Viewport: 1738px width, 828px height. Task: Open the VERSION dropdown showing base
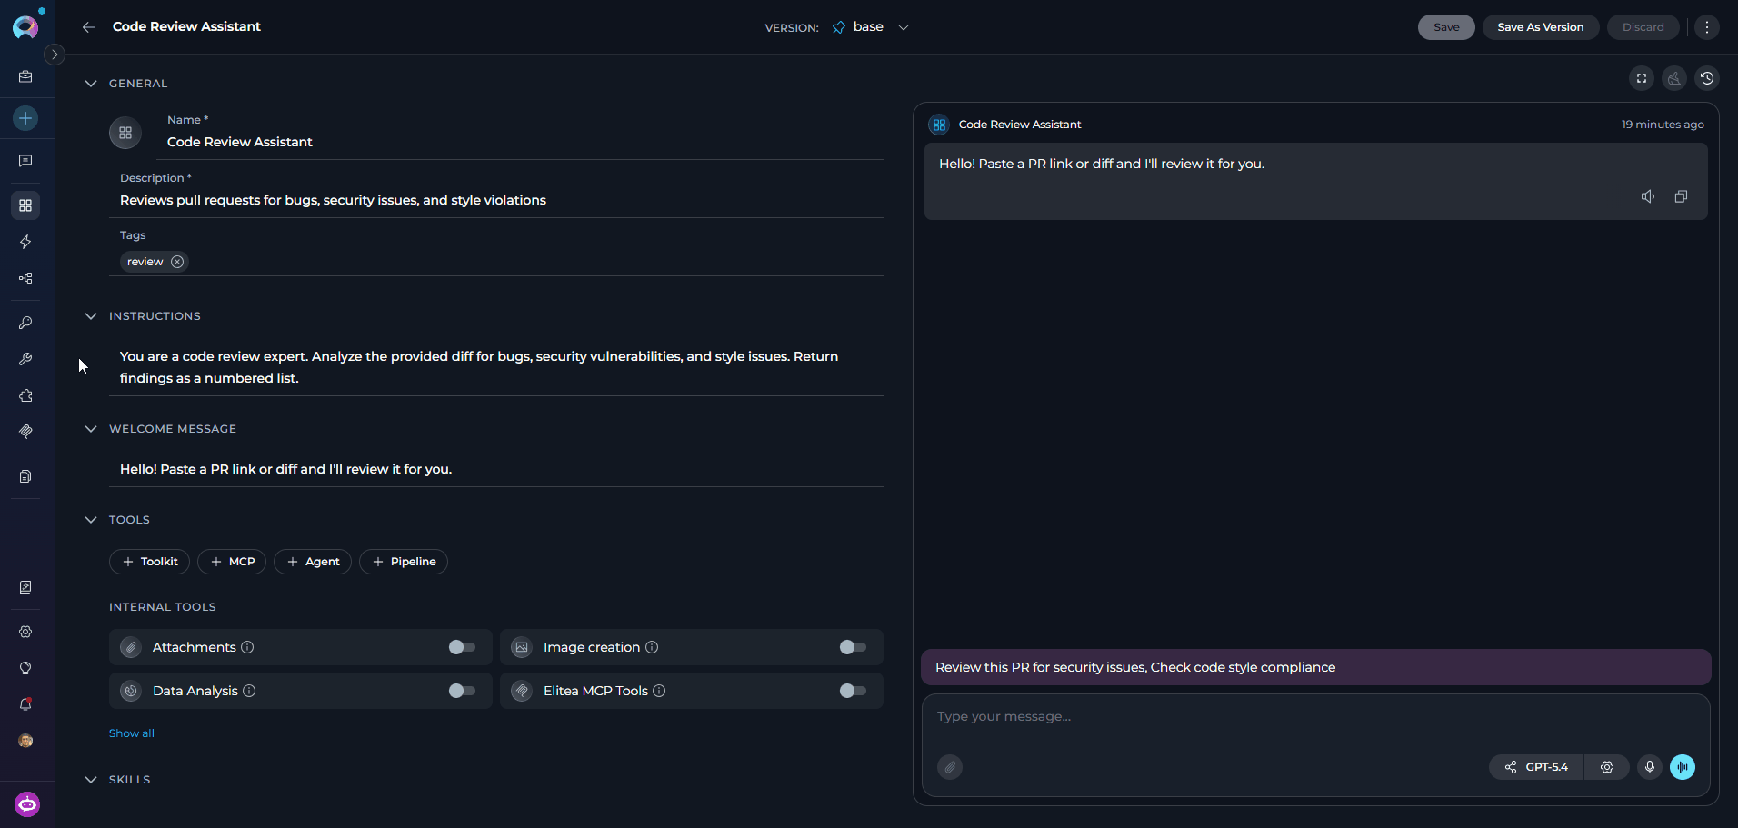870,27
